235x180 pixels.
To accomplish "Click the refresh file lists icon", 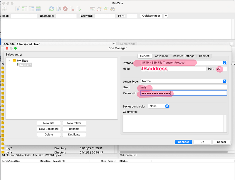I will 52,9.
